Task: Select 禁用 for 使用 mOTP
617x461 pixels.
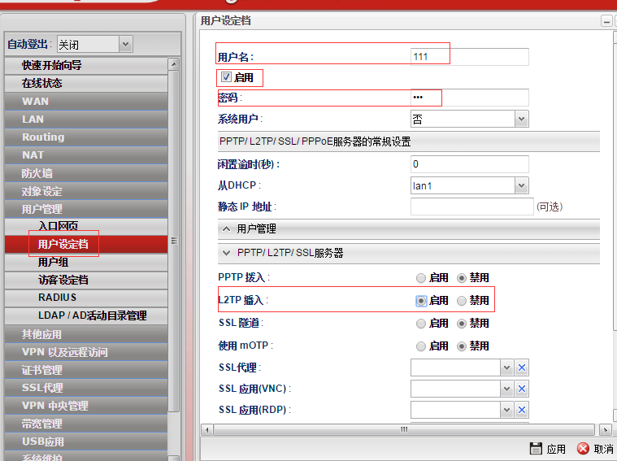Action: (x=462, y=346)
